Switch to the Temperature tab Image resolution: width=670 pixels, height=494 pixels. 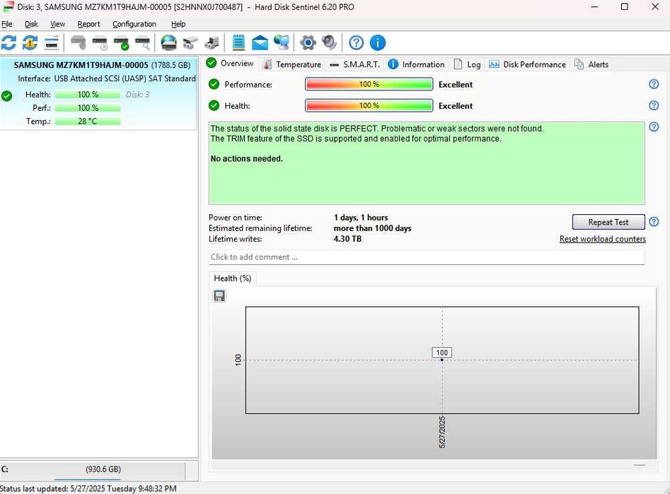point(293,64)
